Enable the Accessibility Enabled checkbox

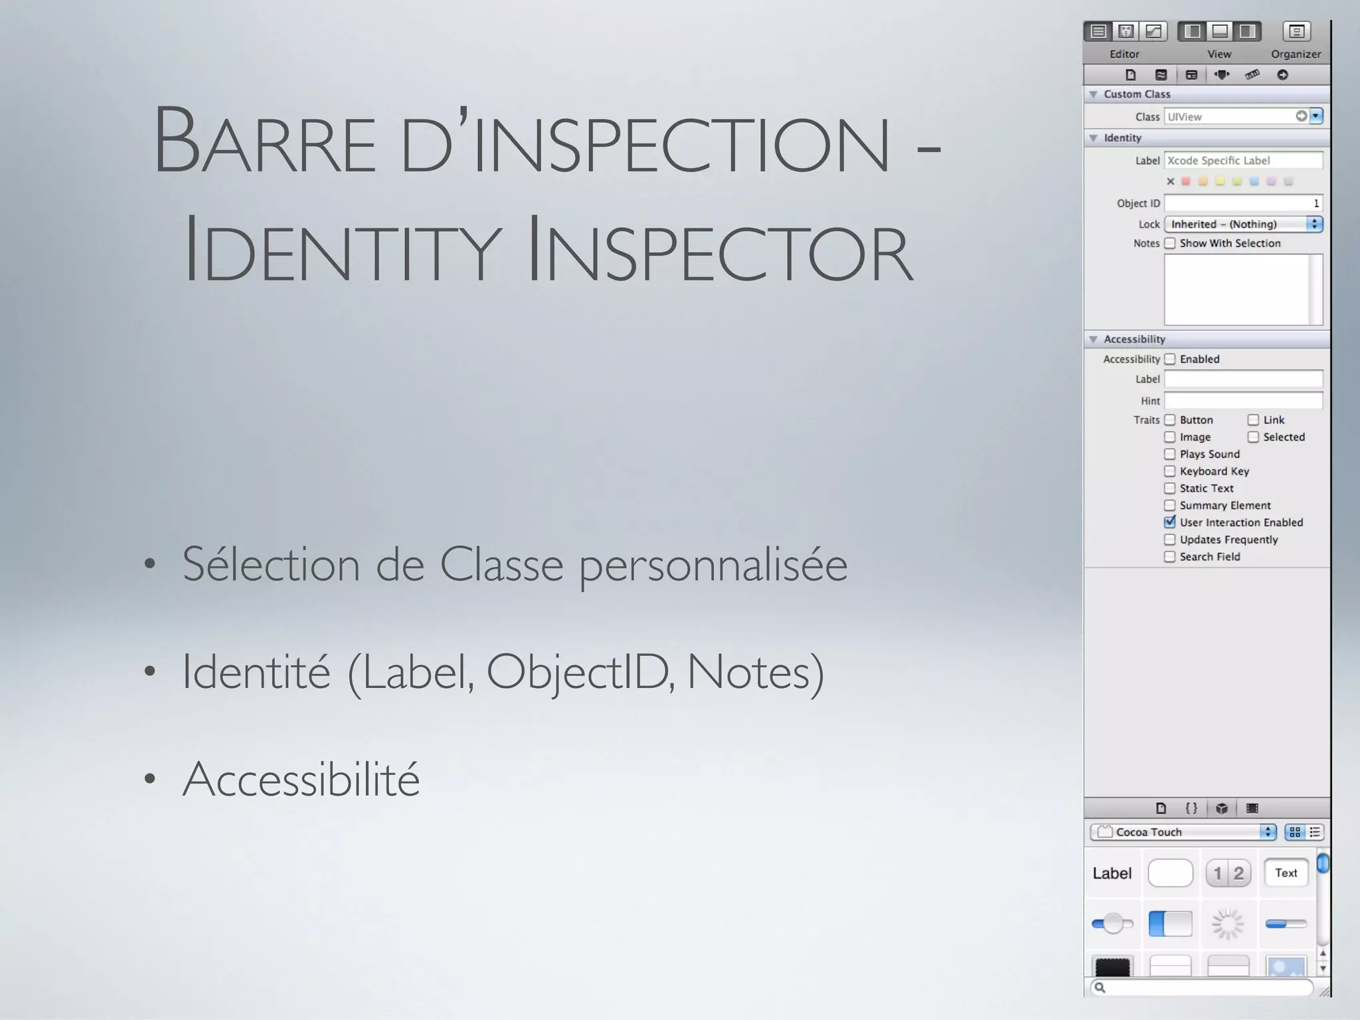1169,359
